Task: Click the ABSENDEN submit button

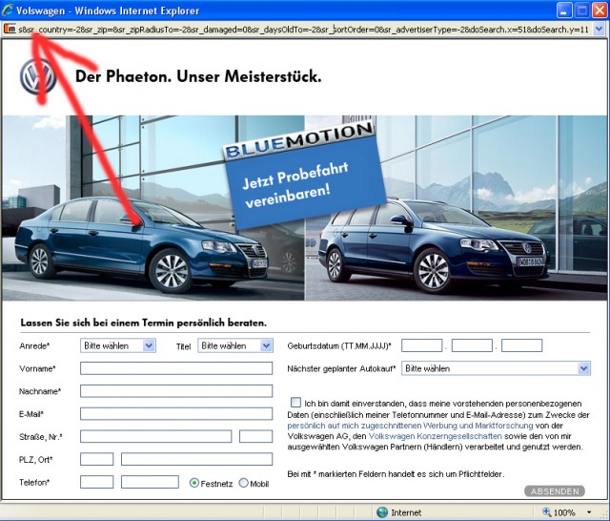Action: click(x=555, y=491)
